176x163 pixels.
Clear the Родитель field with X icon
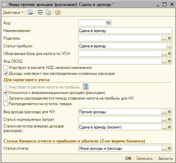coord(169,38)
